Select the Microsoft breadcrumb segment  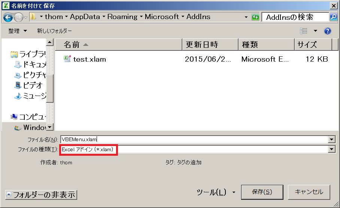pos(162,17)
